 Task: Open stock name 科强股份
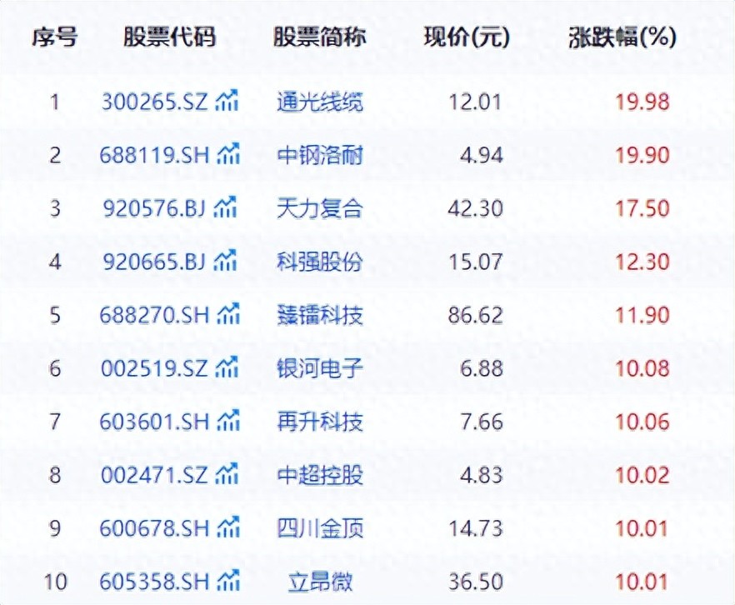(x=320, y=262)
